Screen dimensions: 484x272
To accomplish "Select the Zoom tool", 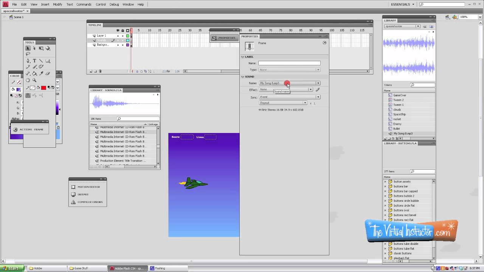I will [x=34, y=80].
